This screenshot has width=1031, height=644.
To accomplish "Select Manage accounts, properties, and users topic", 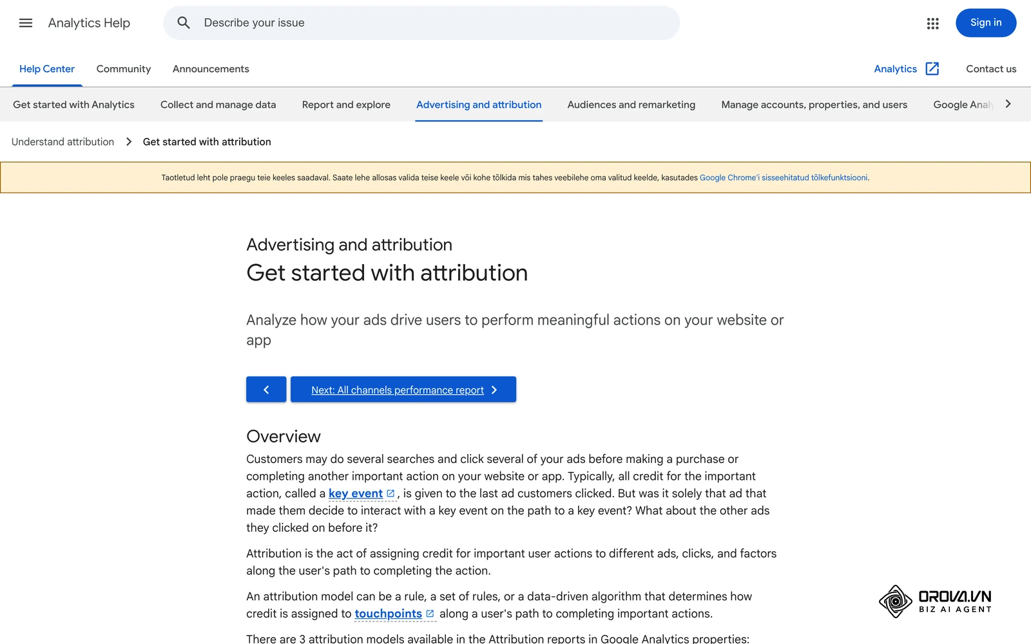I will [814, 104].
